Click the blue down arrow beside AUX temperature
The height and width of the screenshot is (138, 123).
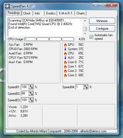(x=65, y=58)
